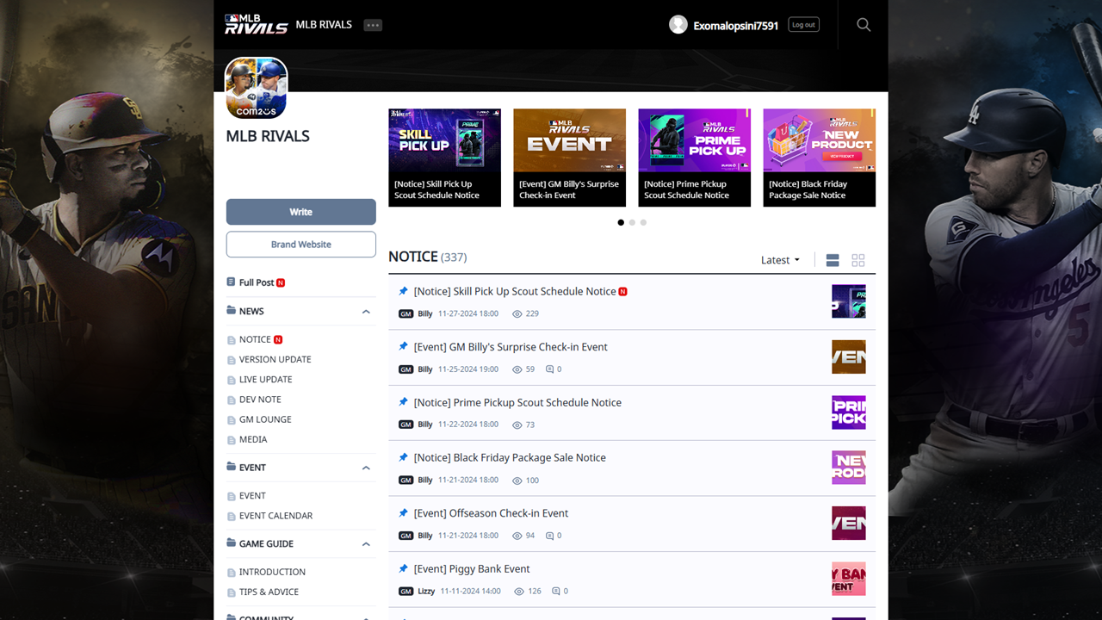Switch to grid view layout

(x=857, y=260)
